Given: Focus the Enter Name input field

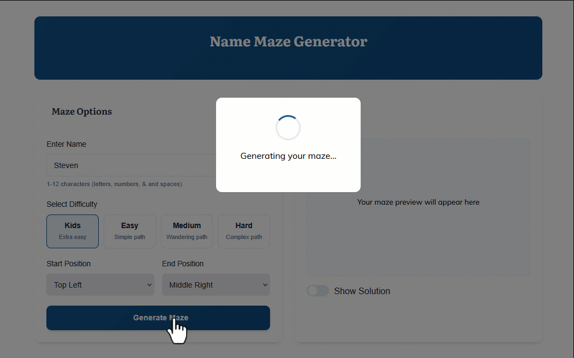Looking at the screenshot, I should (131, 165).
